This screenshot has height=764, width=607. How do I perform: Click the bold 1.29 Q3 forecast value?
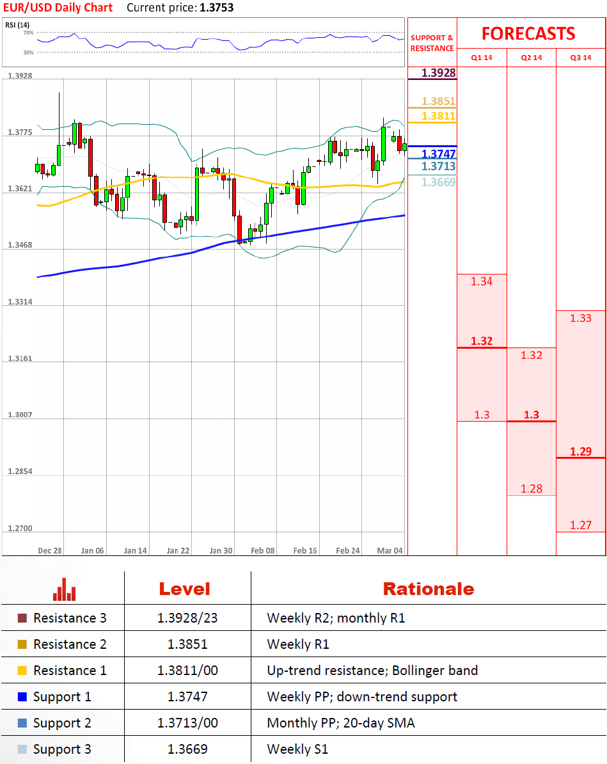pos(581,452)
